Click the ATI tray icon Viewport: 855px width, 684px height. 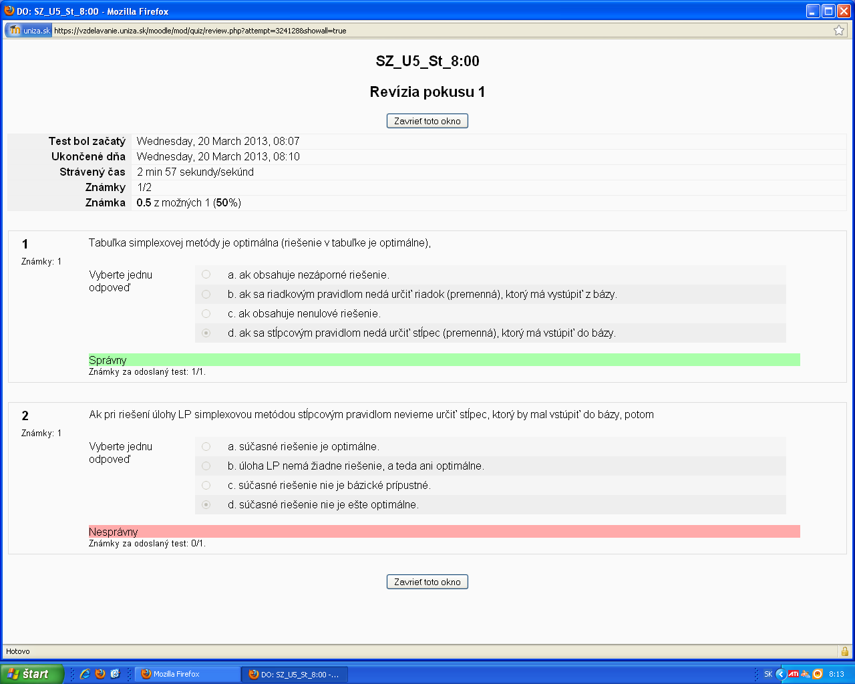pyautogui.click(x=793, y=674)
